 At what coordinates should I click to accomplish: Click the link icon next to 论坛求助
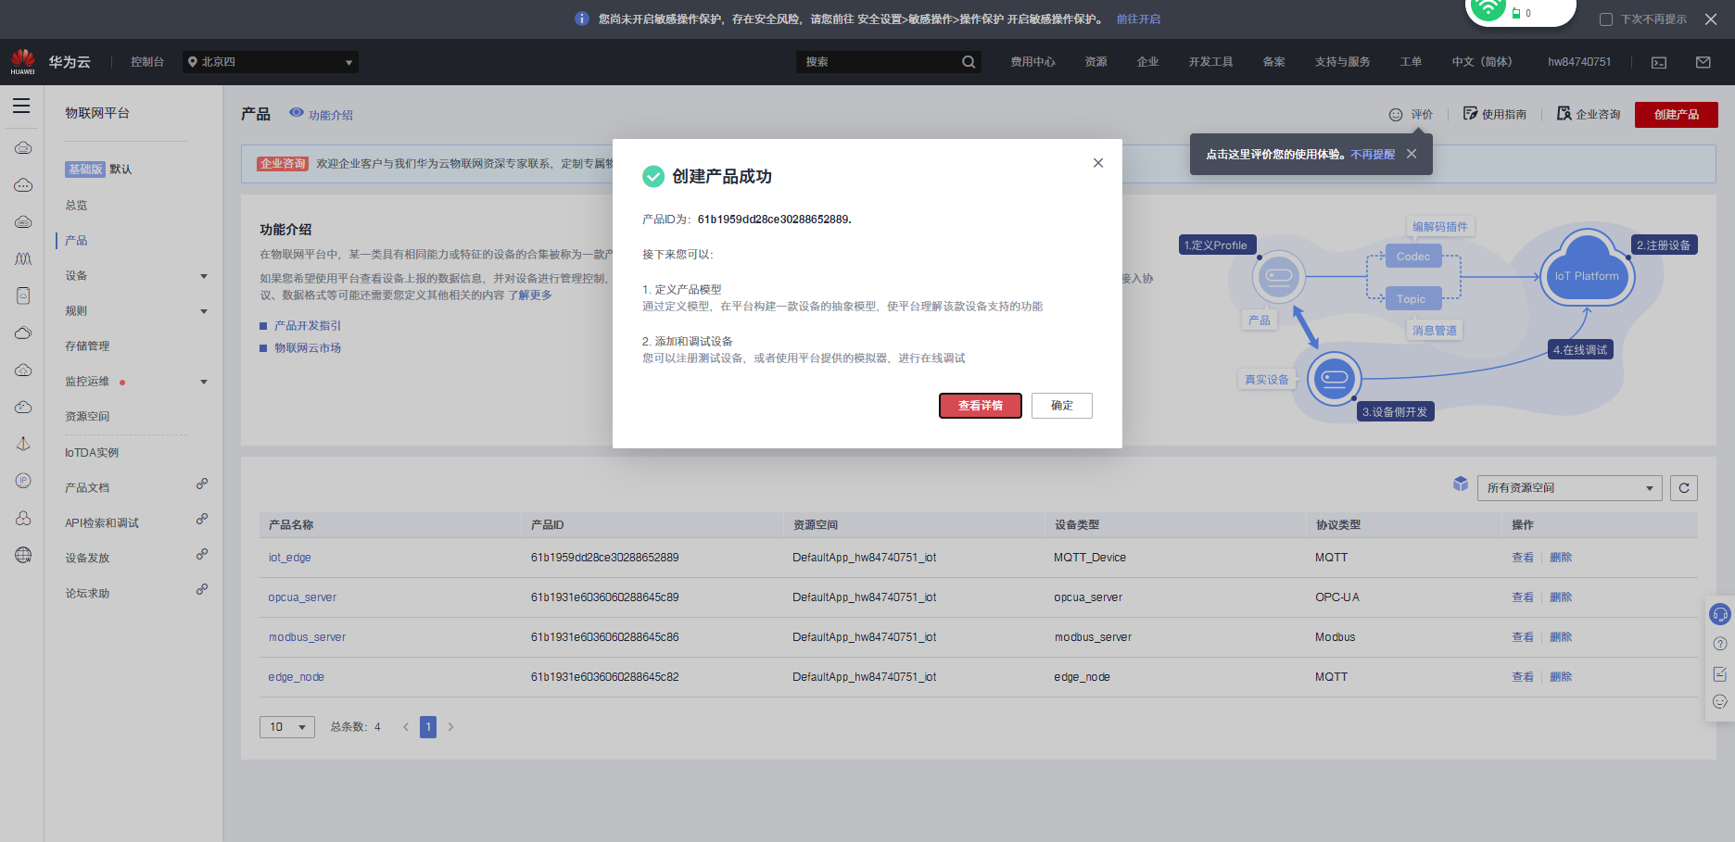point(202,589)
